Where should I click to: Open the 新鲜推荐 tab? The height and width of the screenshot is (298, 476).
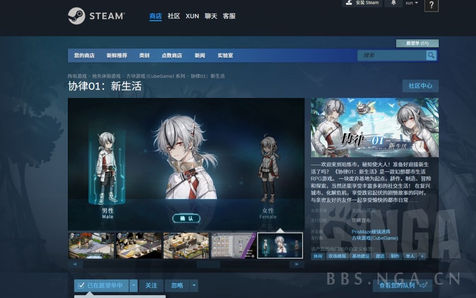click(117, 56)
